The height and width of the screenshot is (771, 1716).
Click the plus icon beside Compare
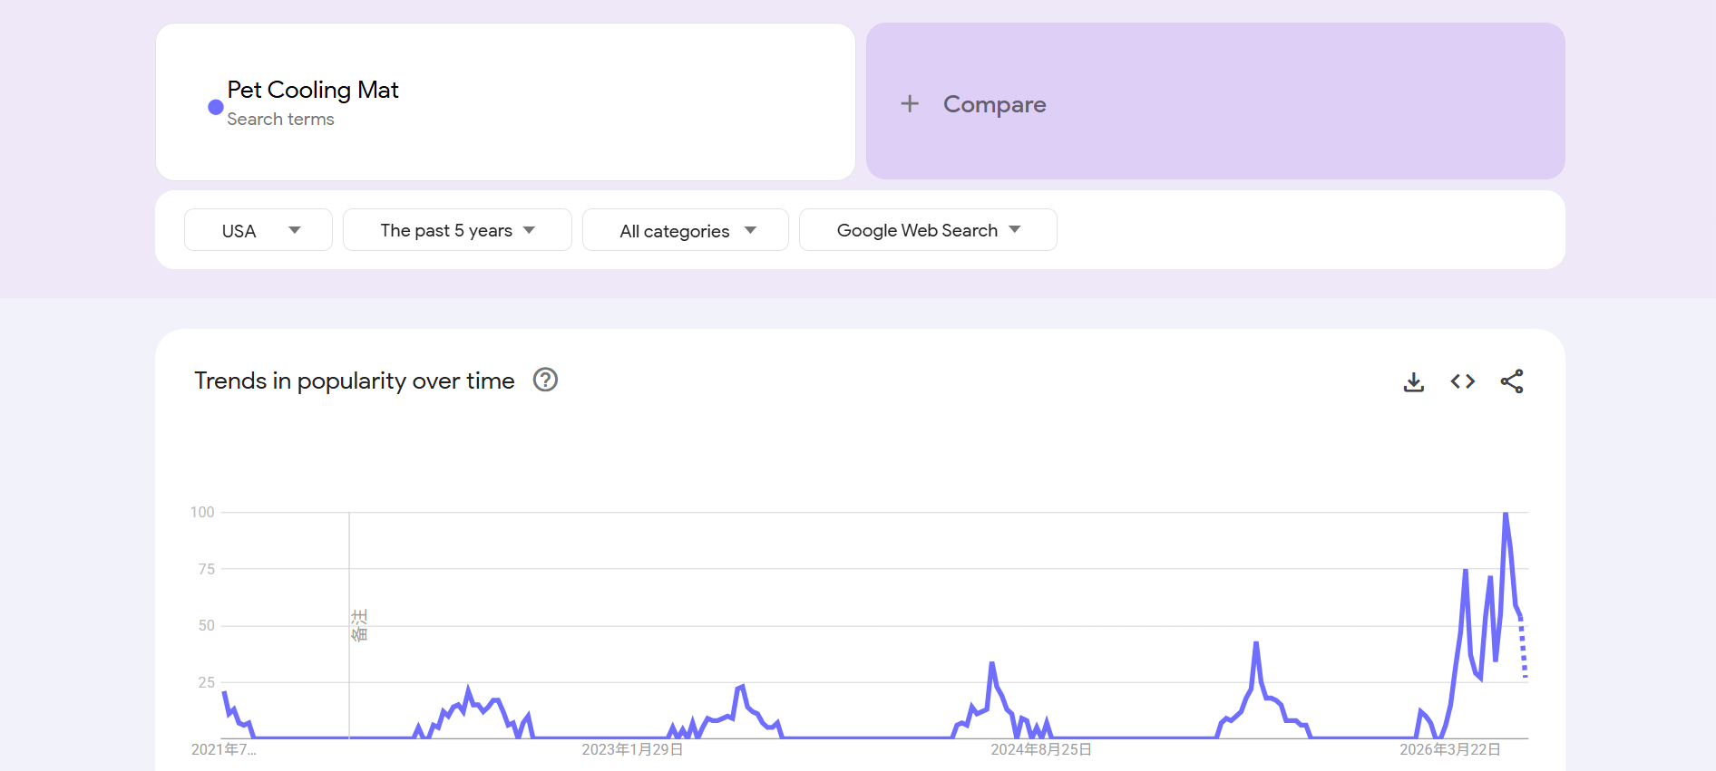point(910,104)
